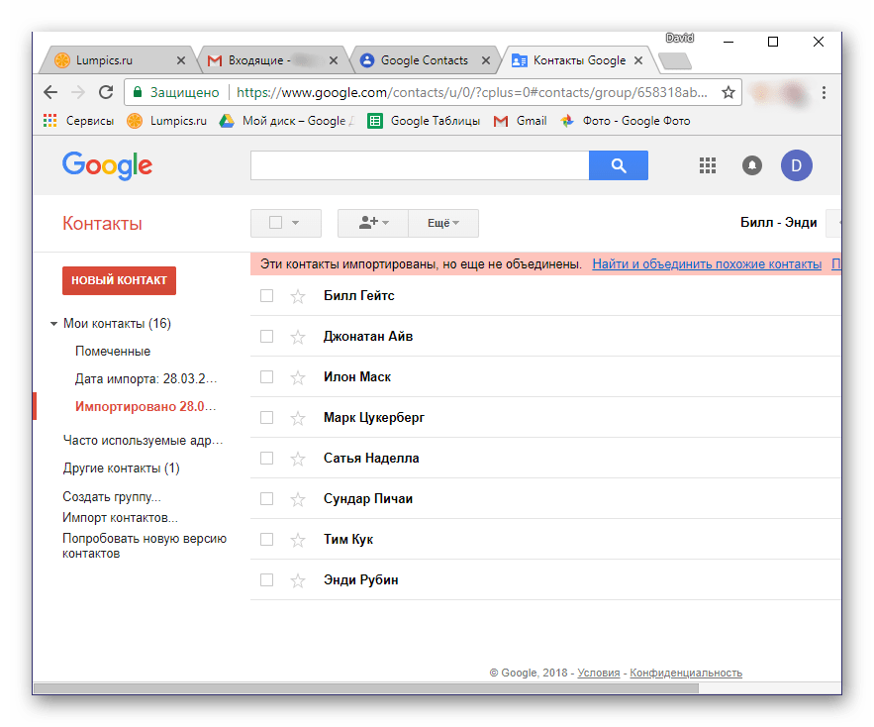The height and width of the screenshot is (727, 874).
Task: Star the contact Билл Гейтс
Action: [x=298, y=296]
